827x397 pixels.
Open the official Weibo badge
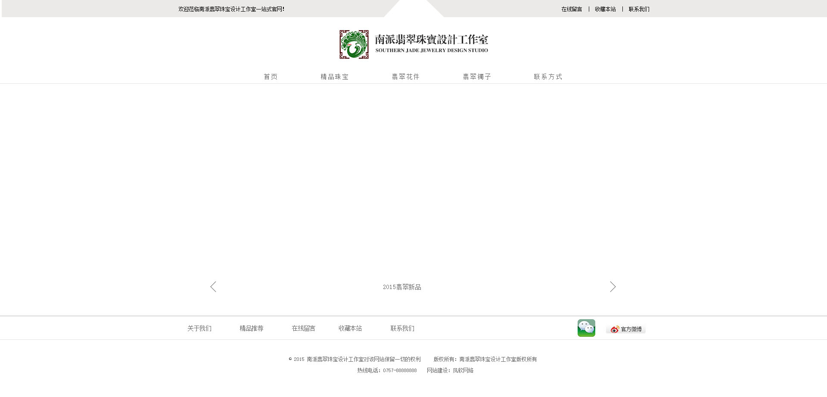[x=626, y=329]
